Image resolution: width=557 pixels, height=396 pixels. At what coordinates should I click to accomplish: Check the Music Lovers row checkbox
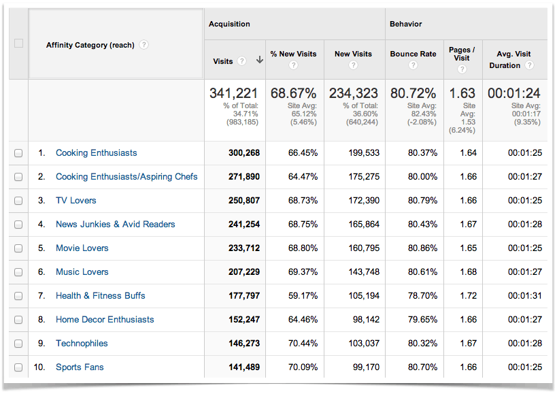coord(18,272)
